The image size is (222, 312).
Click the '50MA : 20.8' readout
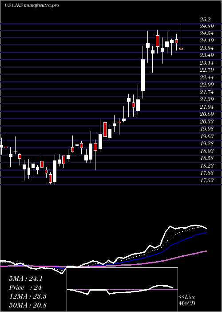28,305
